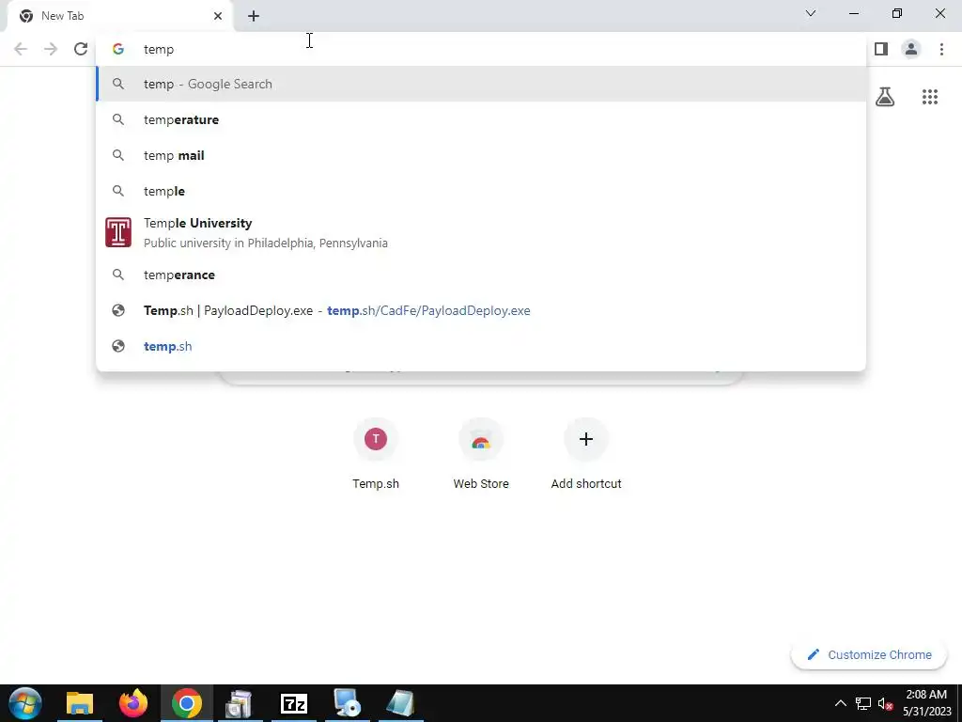Click the muted volume tray icon
This screenshot has height=722, width=962.
[885, 703]
